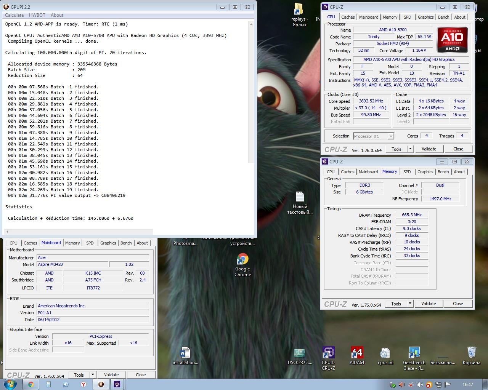
Task: Launch CPUID CPU-Z desktop shortcut
Action: pos(328,358)
